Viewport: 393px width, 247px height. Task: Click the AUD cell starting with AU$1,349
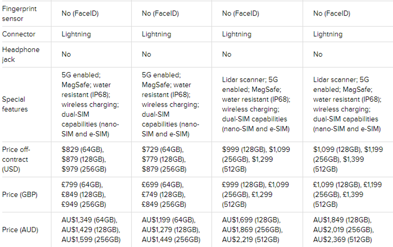[91, 230]
